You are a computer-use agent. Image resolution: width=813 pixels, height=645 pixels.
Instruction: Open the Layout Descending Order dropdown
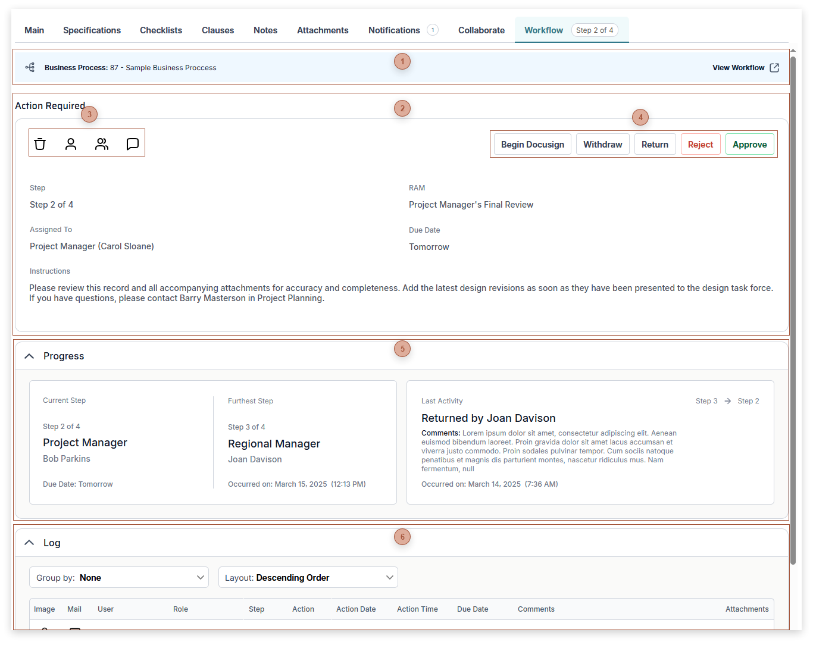click(308, 577)
